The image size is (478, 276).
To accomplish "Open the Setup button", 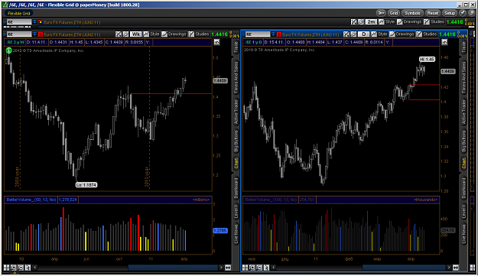I will (450, 13).
